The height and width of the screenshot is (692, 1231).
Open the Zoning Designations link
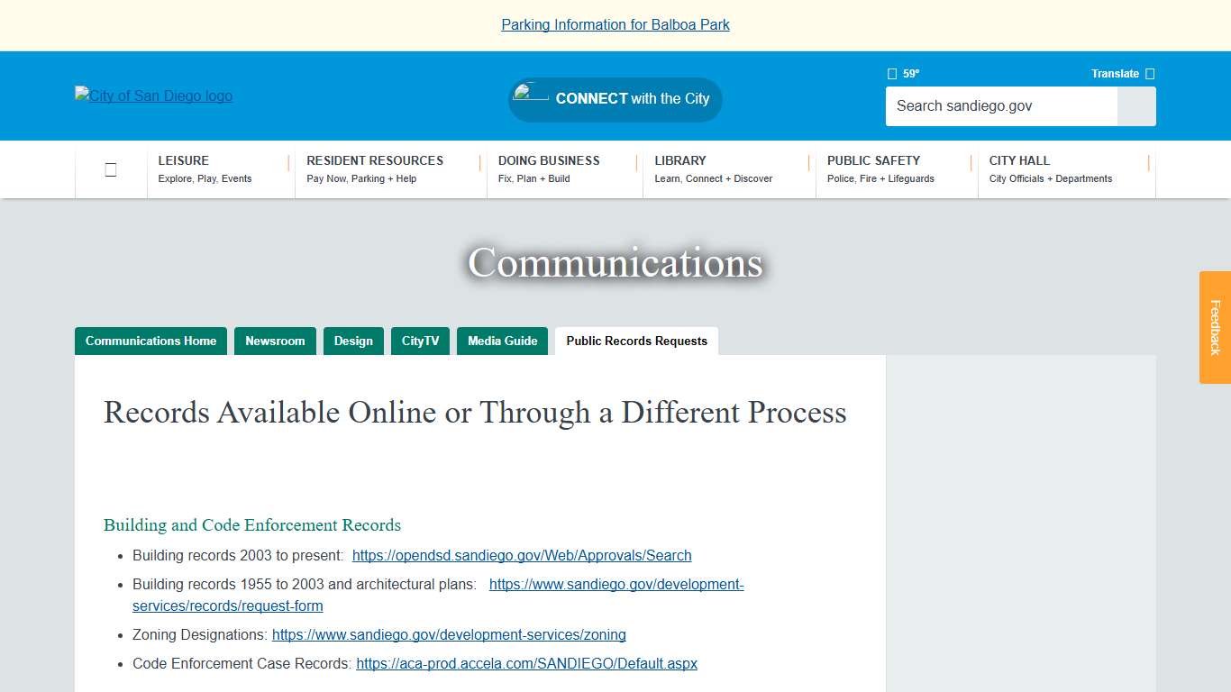click(x=449, y=634)
